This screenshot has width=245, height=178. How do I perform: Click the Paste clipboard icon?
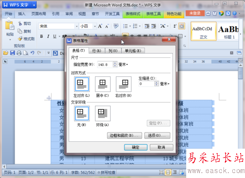coord(10,26)
